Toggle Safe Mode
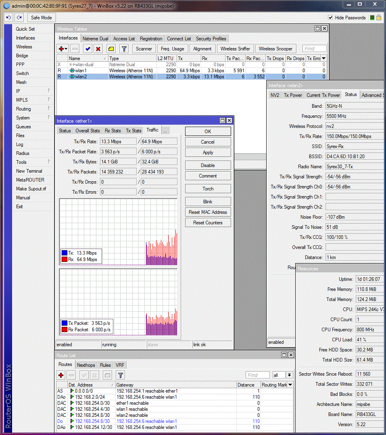 41,17
